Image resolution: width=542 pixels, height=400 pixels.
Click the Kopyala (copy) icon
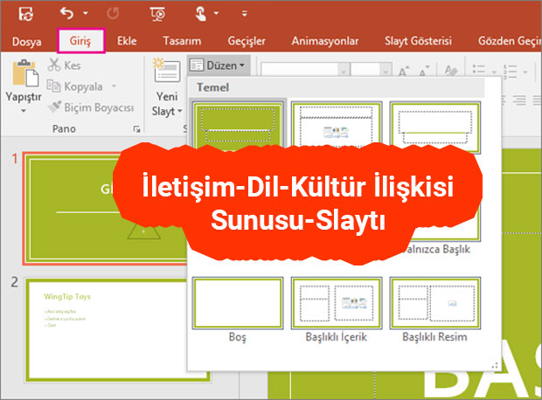(x=55, y=86)
